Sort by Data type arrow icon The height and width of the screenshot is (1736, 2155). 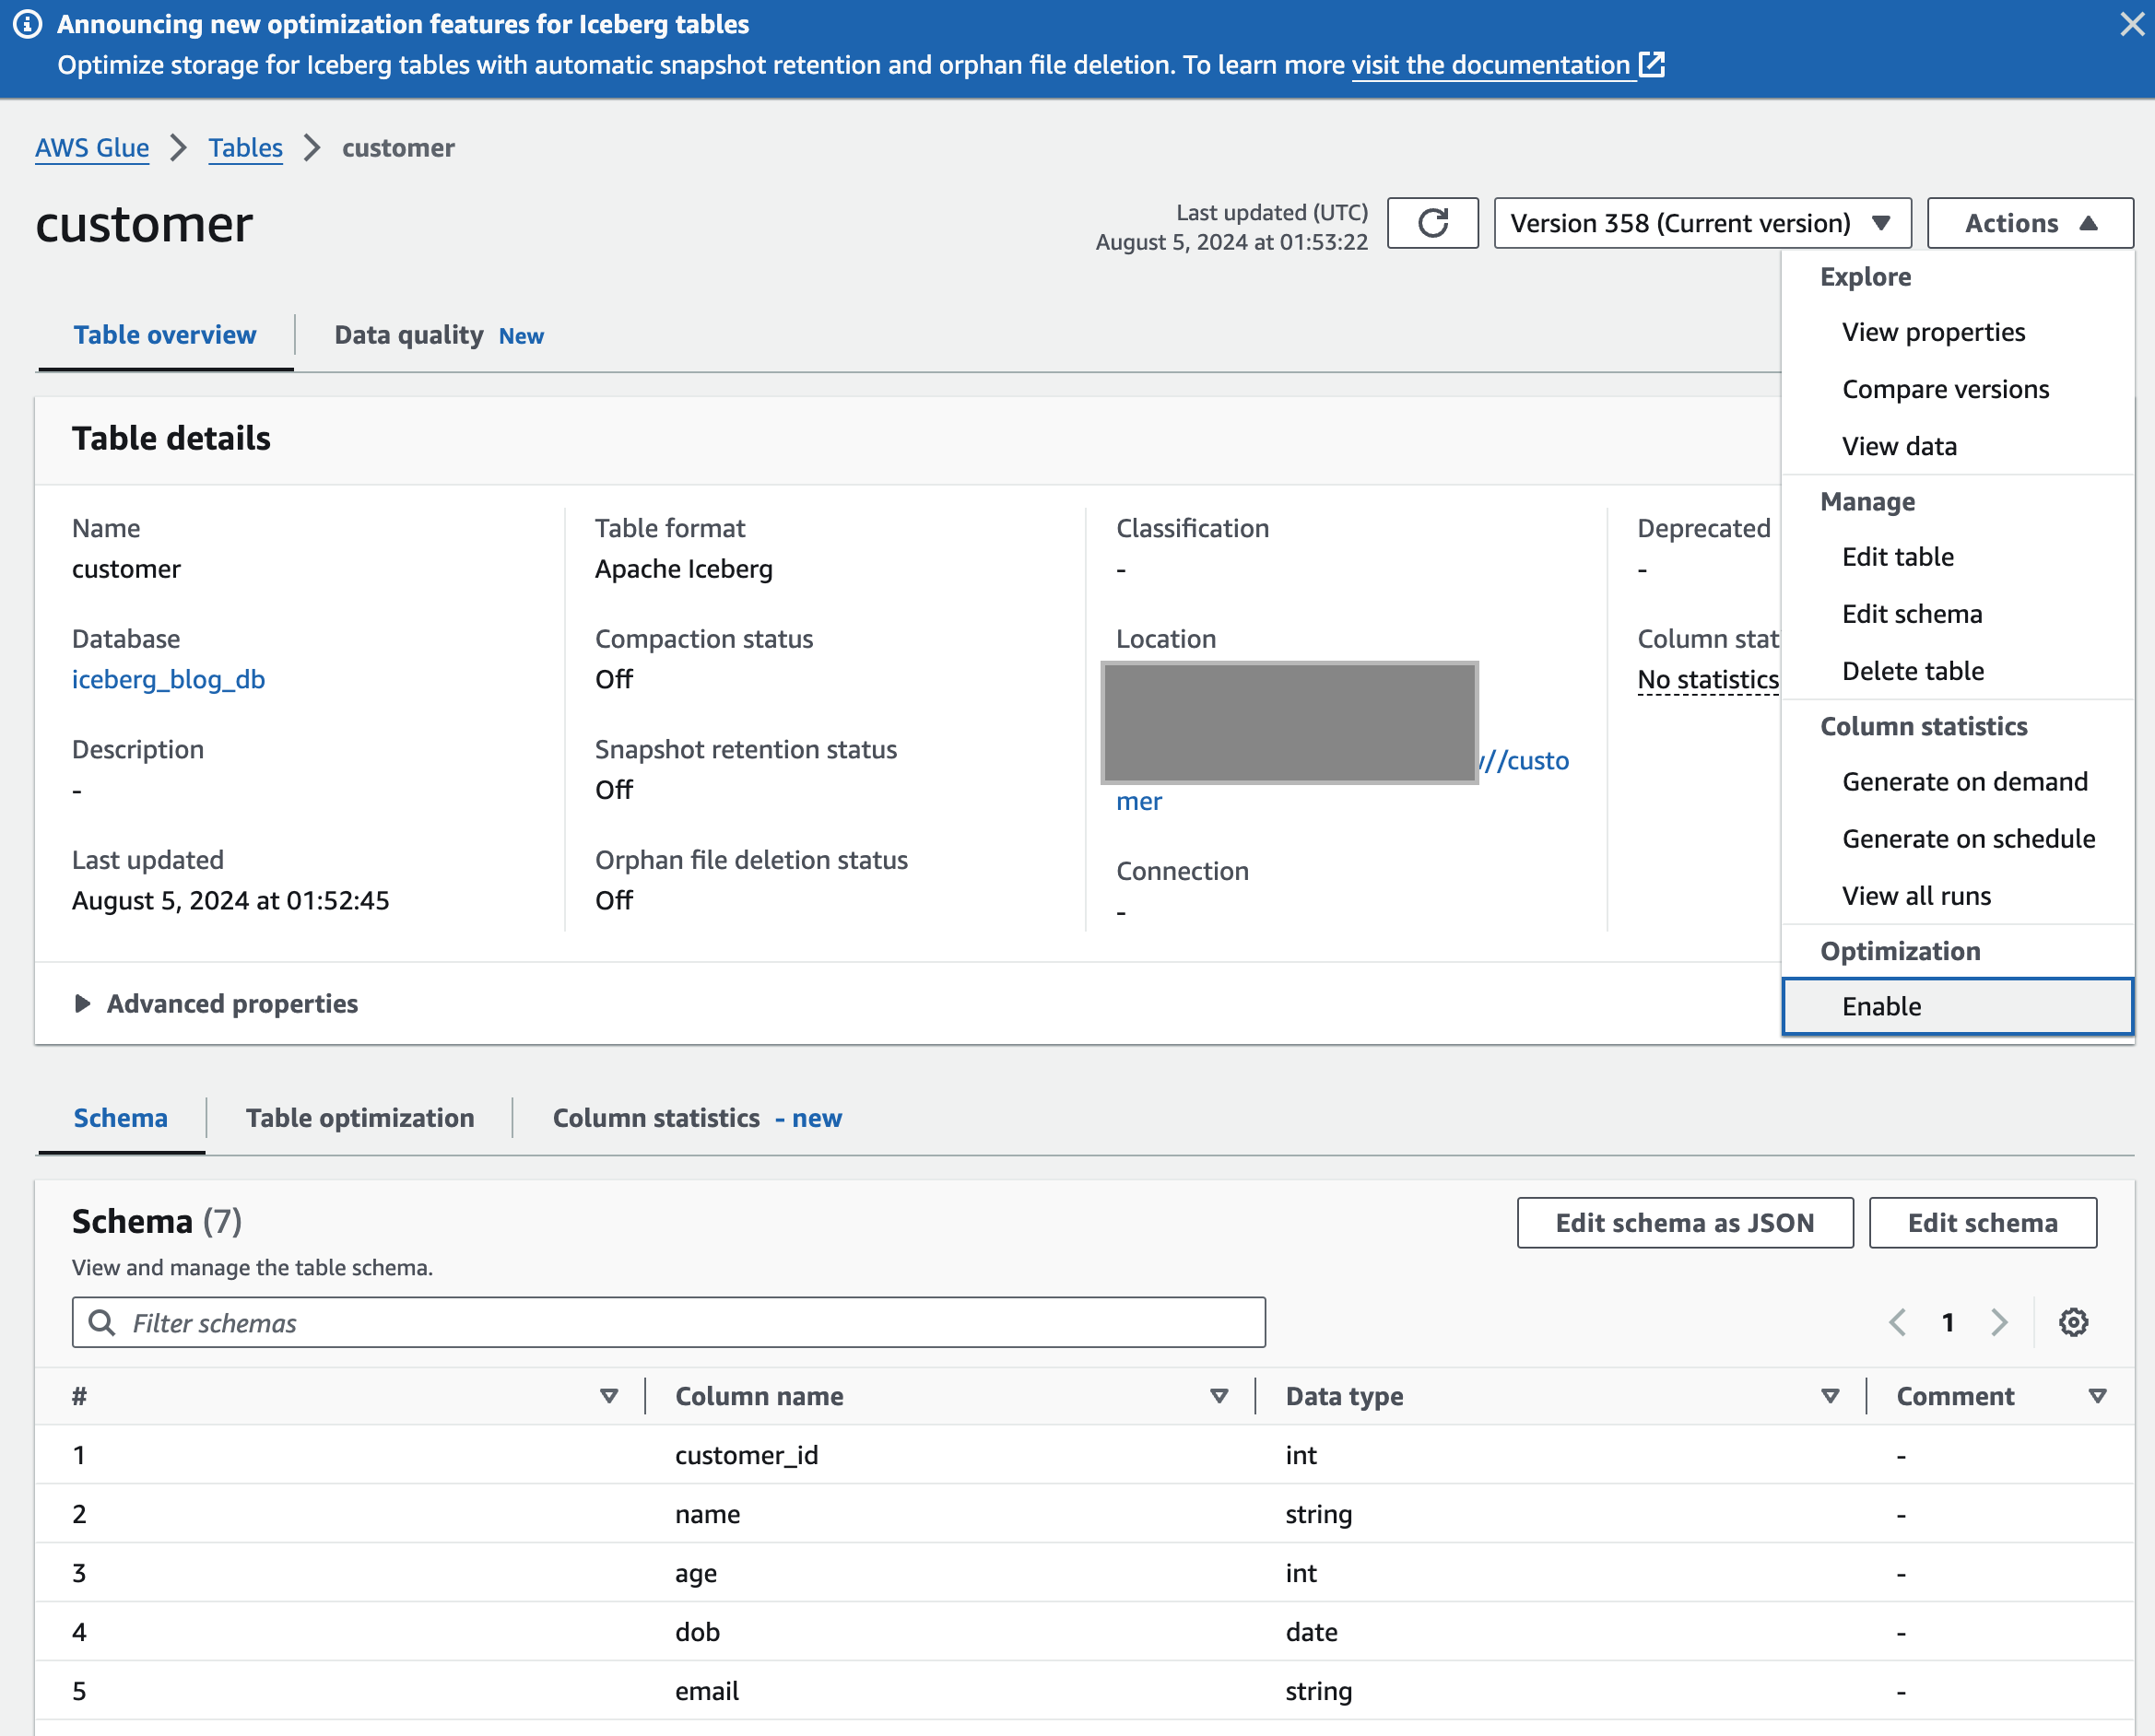pos(1830,1396)
